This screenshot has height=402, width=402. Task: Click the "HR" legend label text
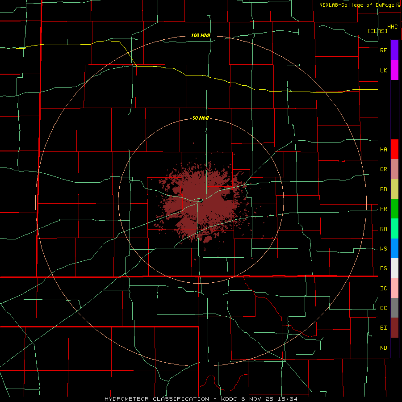[x=383, y=209]
